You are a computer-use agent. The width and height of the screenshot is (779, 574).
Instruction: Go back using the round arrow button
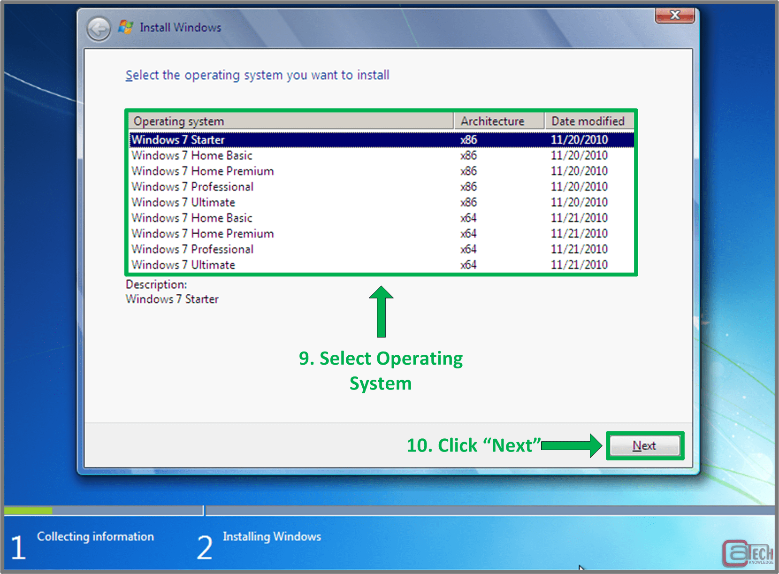[99, 29]
